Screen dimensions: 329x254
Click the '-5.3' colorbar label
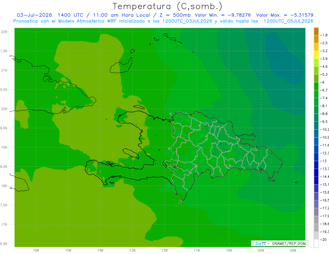pyautogui.click(x=324, y=75)
